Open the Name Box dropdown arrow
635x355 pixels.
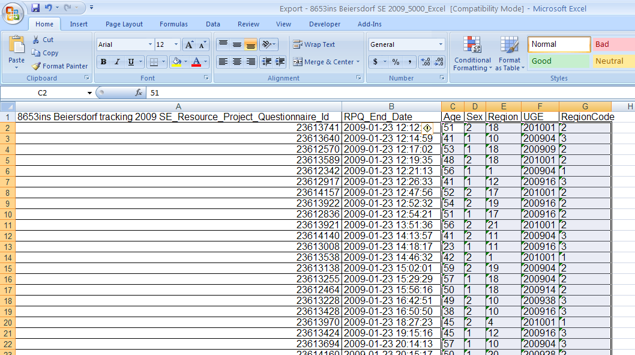89,93
